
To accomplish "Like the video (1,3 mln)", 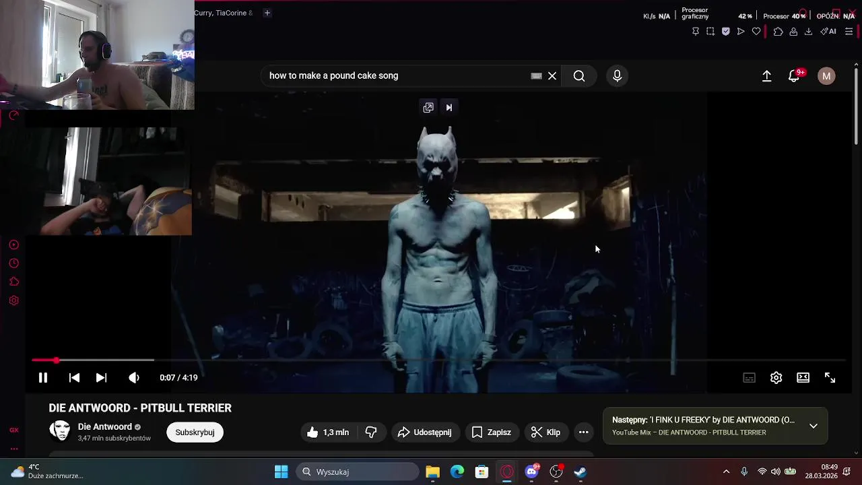I will point(328,432).
